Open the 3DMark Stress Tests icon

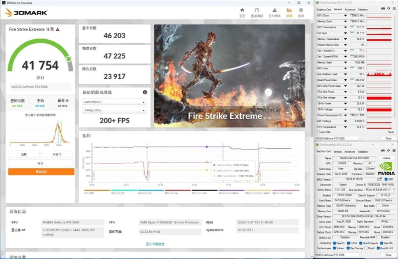[x=275, y=10]
